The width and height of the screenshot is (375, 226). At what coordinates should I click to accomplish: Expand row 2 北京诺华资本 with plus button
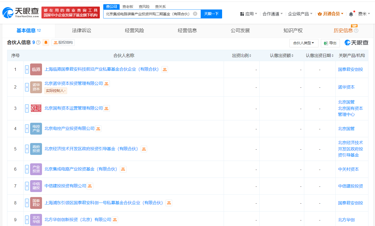[27, 87]
